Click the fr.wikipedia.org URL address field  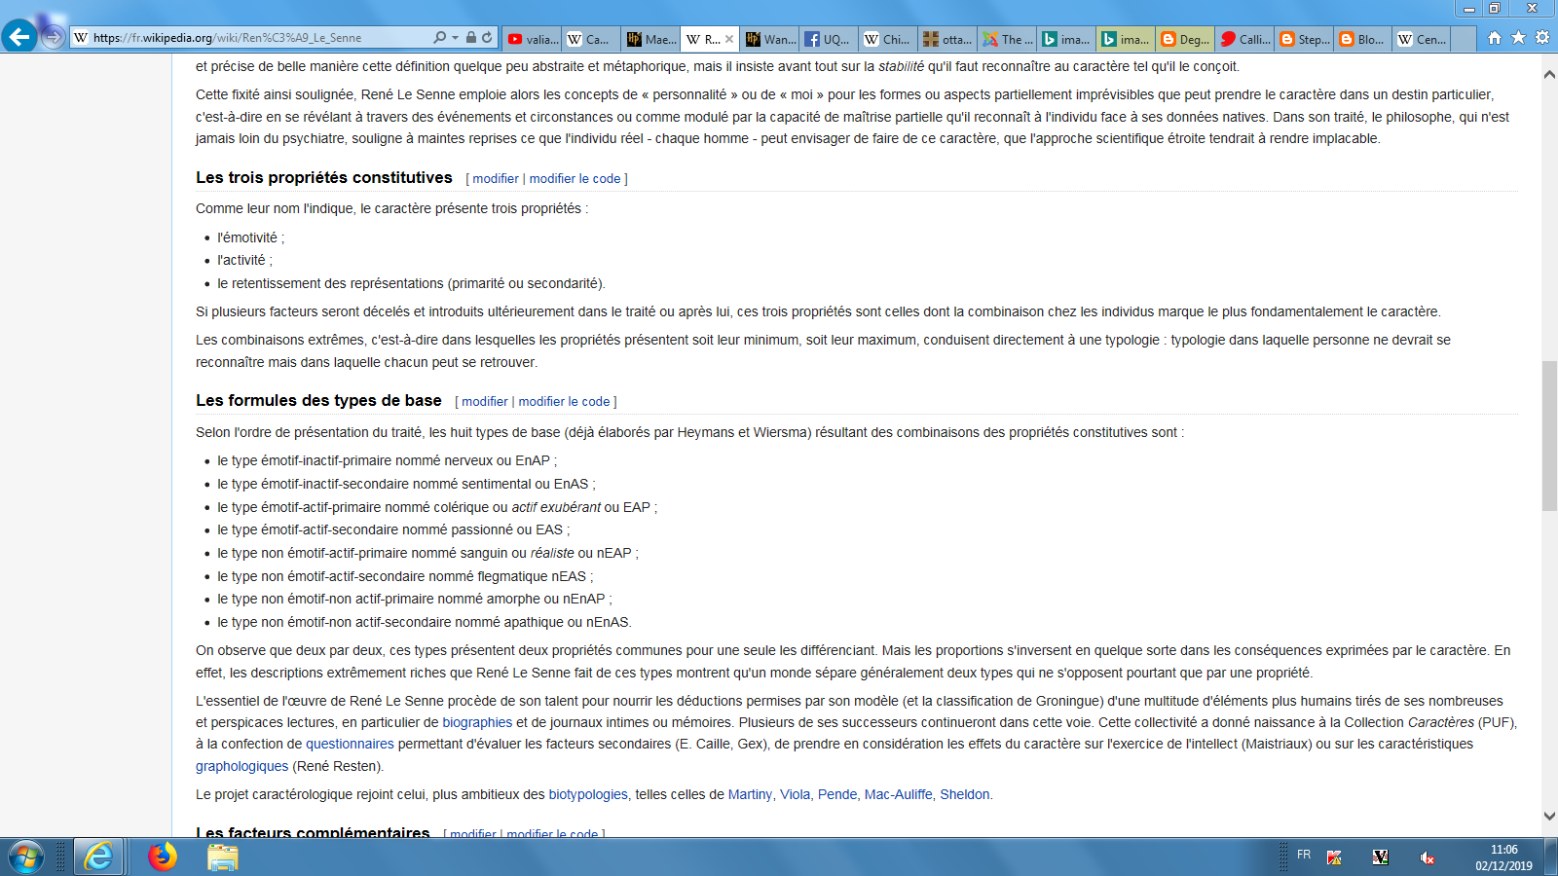pos(258,38)
